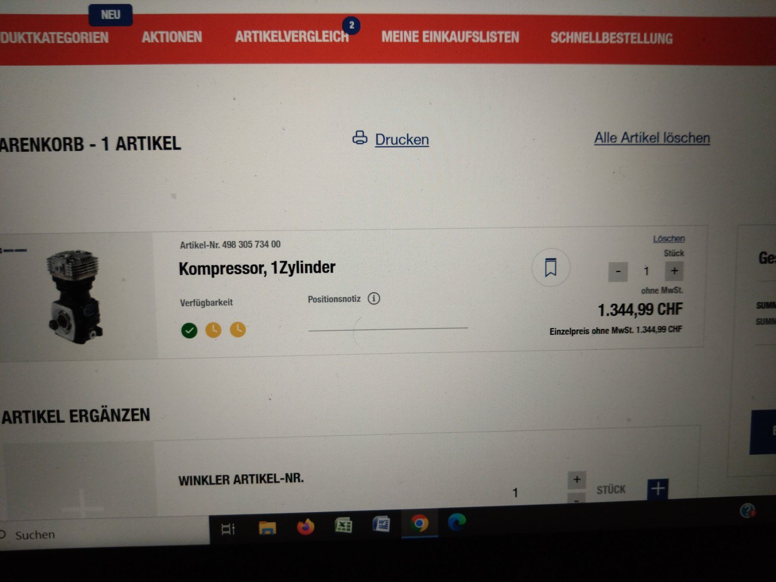The image size is (776, 582).
Task: Click the Alle Artikel löschen link
Action: (652, 138)
